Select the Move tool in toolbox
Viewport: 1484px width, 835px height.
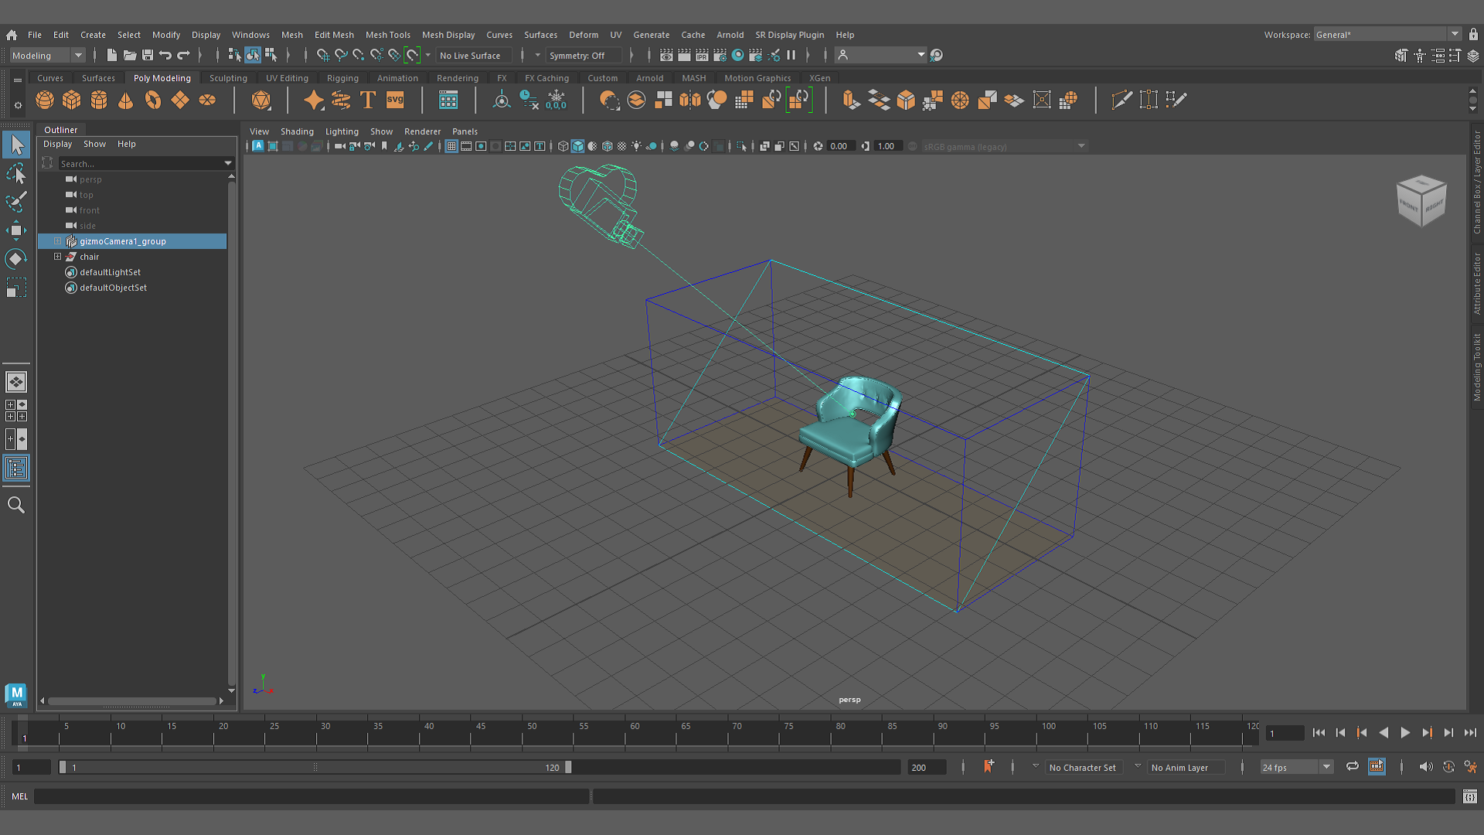pyautogui.click(x=16, y=230)
